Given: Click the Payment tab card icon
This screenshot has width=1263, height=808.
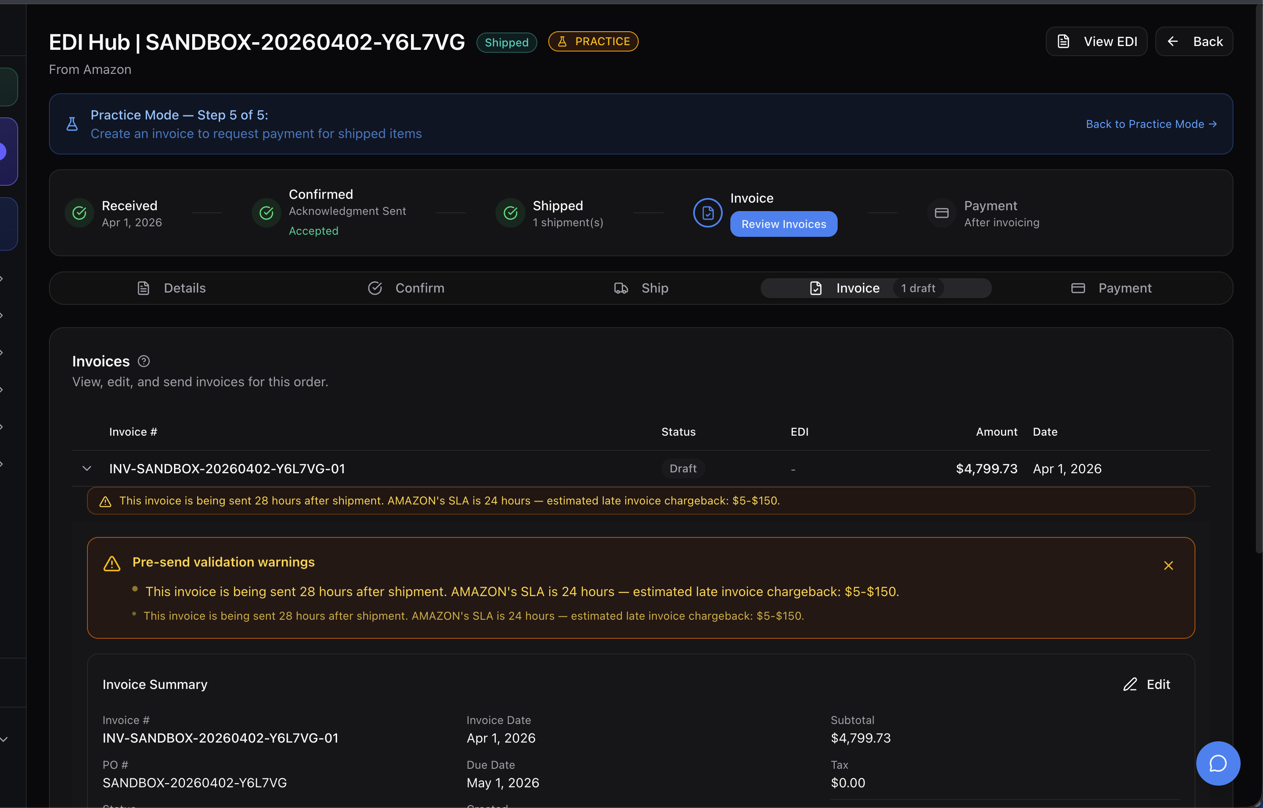Looking at the screenshot, I should tap(1078, 288).
